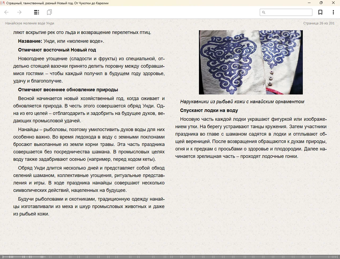Click heading 'Спускают лодки на воду'
Screen dimensions: 340x259
click(209, 110)
